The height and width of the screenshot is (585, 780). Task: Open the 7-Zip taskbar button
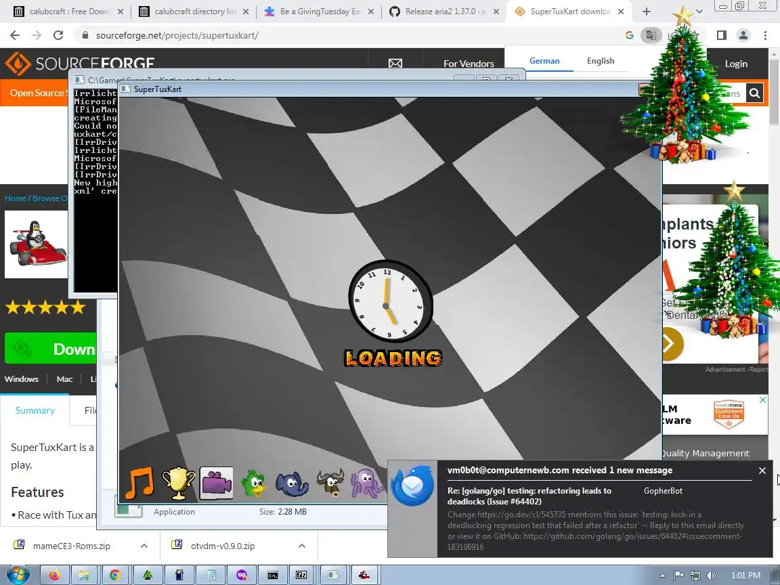(301, 575)
